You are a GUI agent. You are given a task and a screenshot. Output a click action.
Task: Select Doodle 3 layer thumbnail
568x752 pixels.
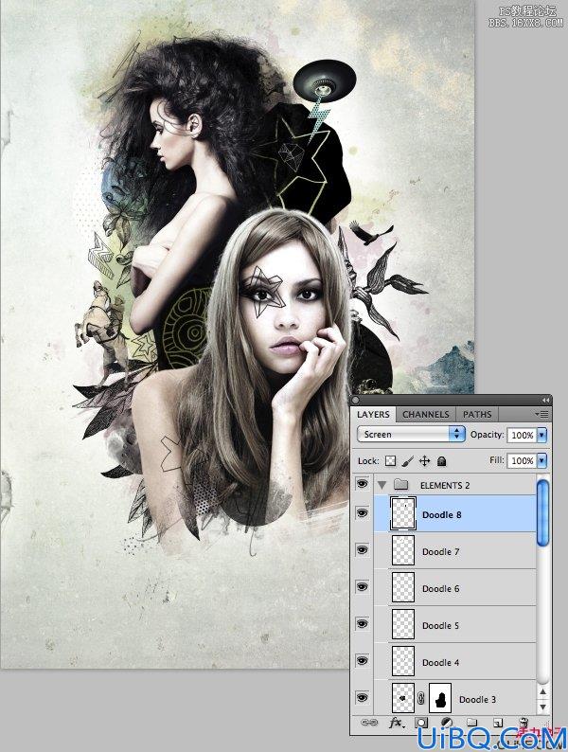click(x=403, y=698)
